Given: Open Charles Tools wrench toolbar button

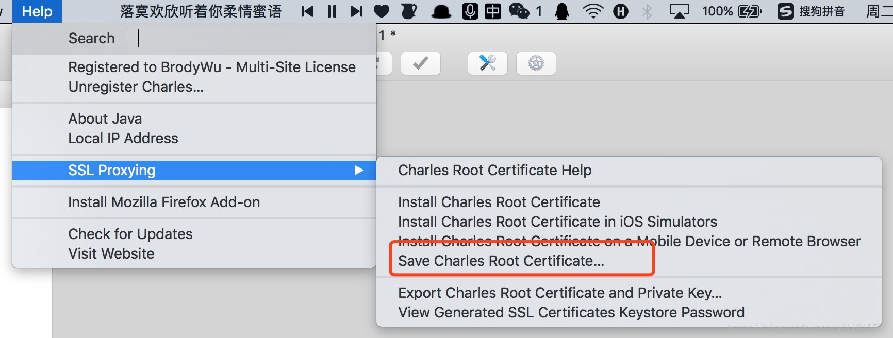Looking at the screenshot, I should coord(488,63).
